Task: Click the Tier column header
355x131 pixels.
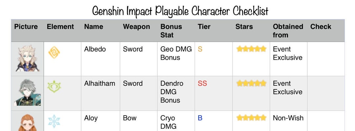Action: [x=204, y=27]
